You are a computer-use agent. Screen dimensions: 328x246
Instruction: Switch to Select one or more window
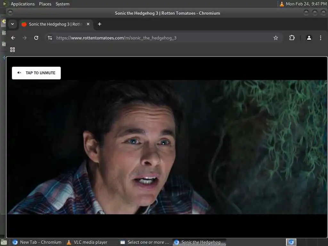tap(145, 242)
